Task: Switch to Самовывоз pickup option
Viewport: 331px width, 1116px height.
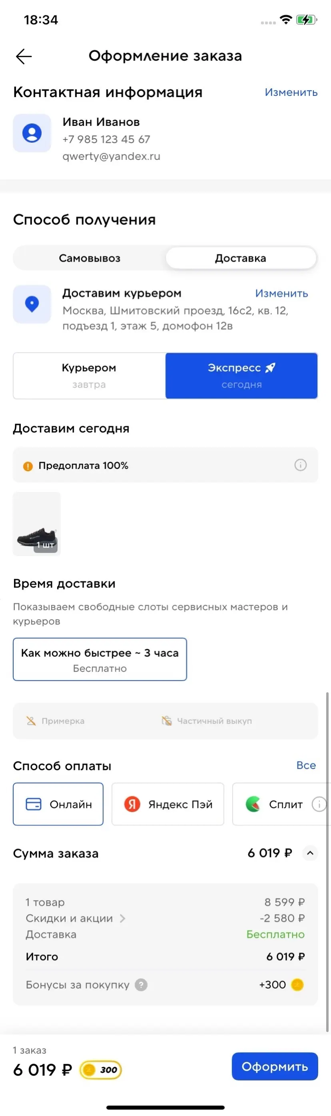Action: click(x=90, y=258)
